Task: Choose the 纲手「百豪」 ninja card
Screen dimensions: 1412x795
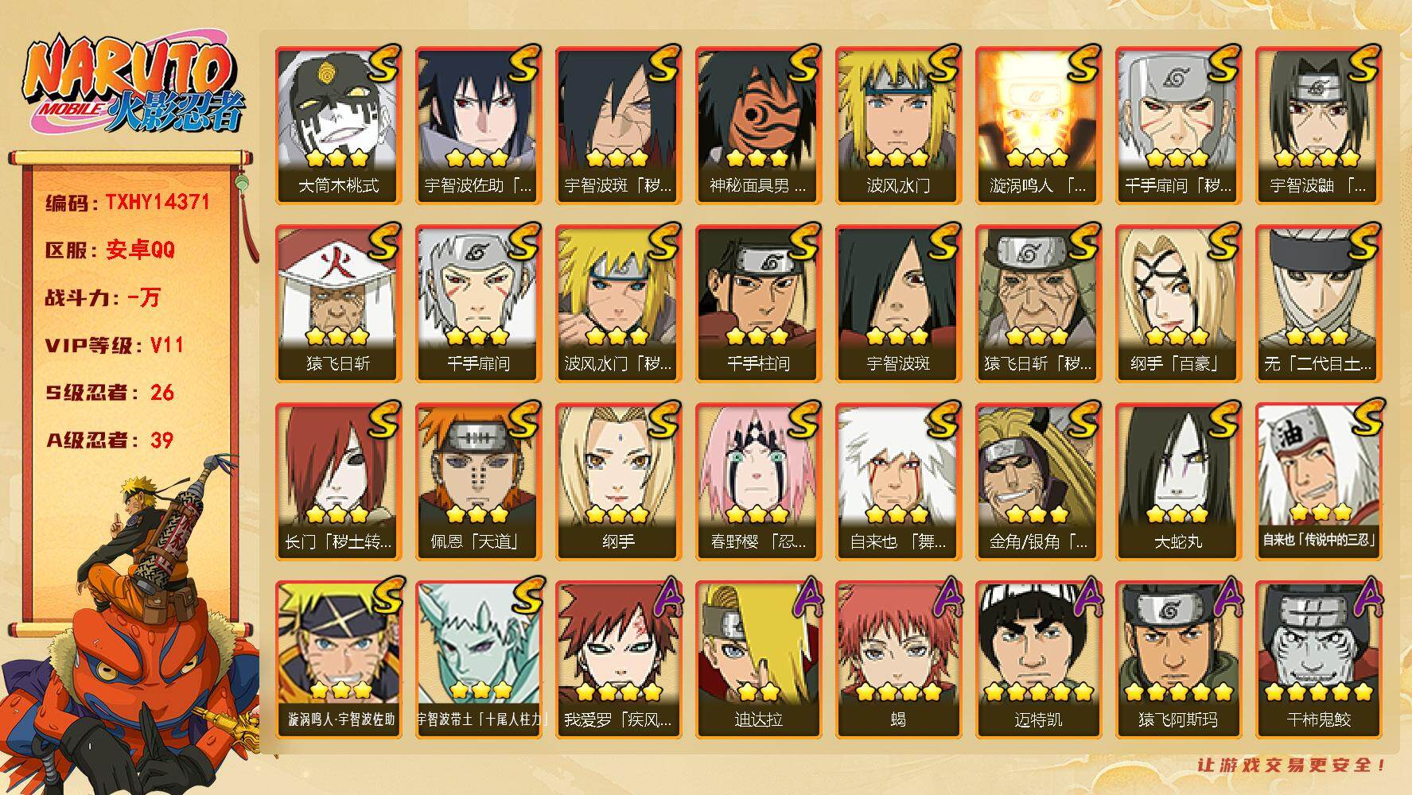Action: (x=1178, y=304)
